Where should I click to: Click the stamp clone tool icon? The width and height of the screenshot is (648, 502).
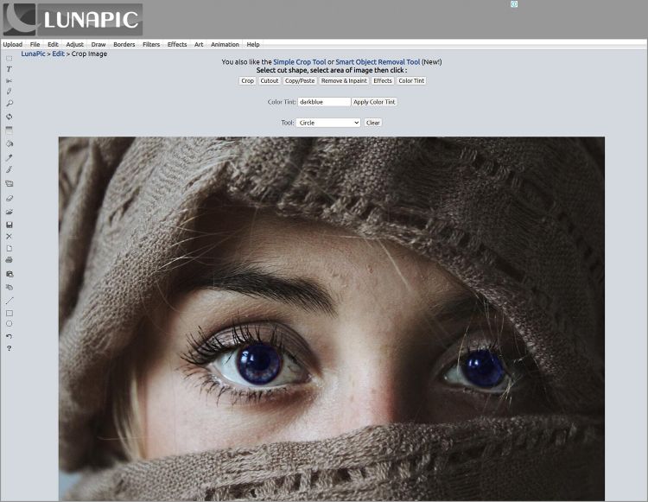point(10,287)
